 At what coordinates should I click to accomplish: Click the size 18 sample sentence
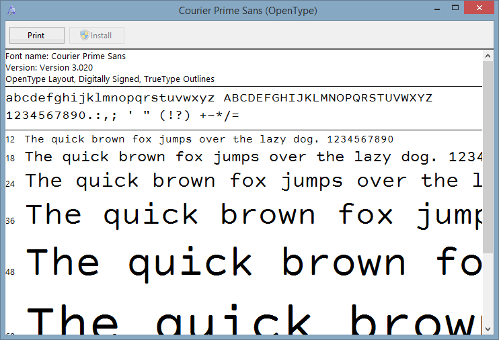tap(254, 157)
